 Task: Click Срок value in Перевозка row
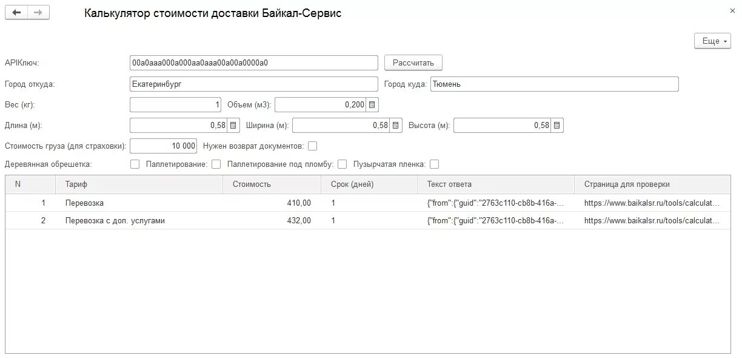[x=370, y=203]
